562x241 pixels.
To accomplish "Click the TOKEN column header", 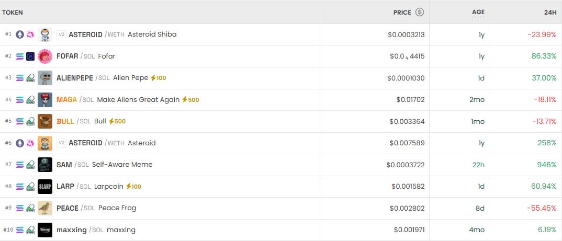I will (x=13, y=12).
